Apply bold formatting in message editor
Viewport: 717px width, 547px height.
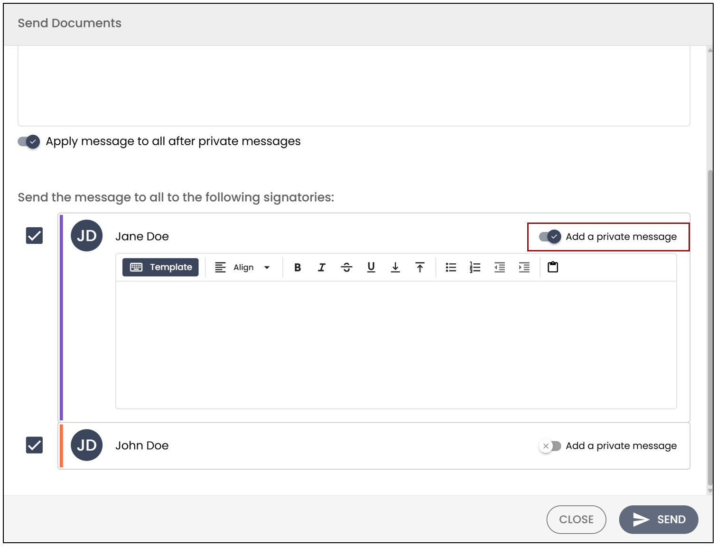[298, 268]
